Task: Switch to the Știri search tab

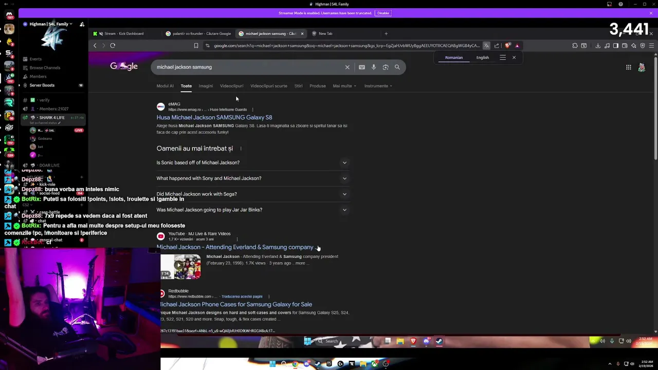Action: coord(298,86)
